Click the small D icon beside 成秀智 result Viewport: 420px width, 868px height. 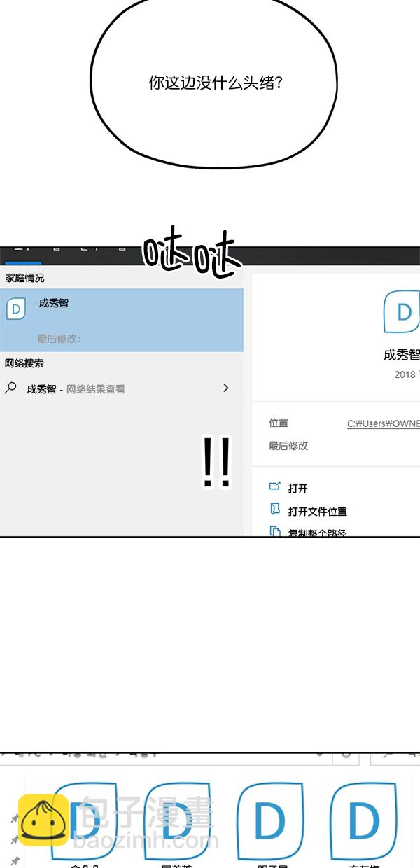pyautogui.click(x=16, y=309)
